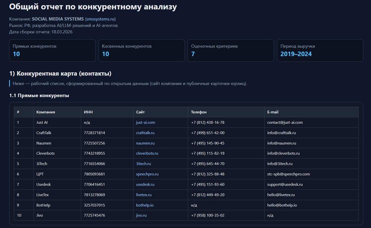Click INN value 7725745476
The height and width of the screenshot is (228, 371).
pyautogui.click(x=94, y=216)
